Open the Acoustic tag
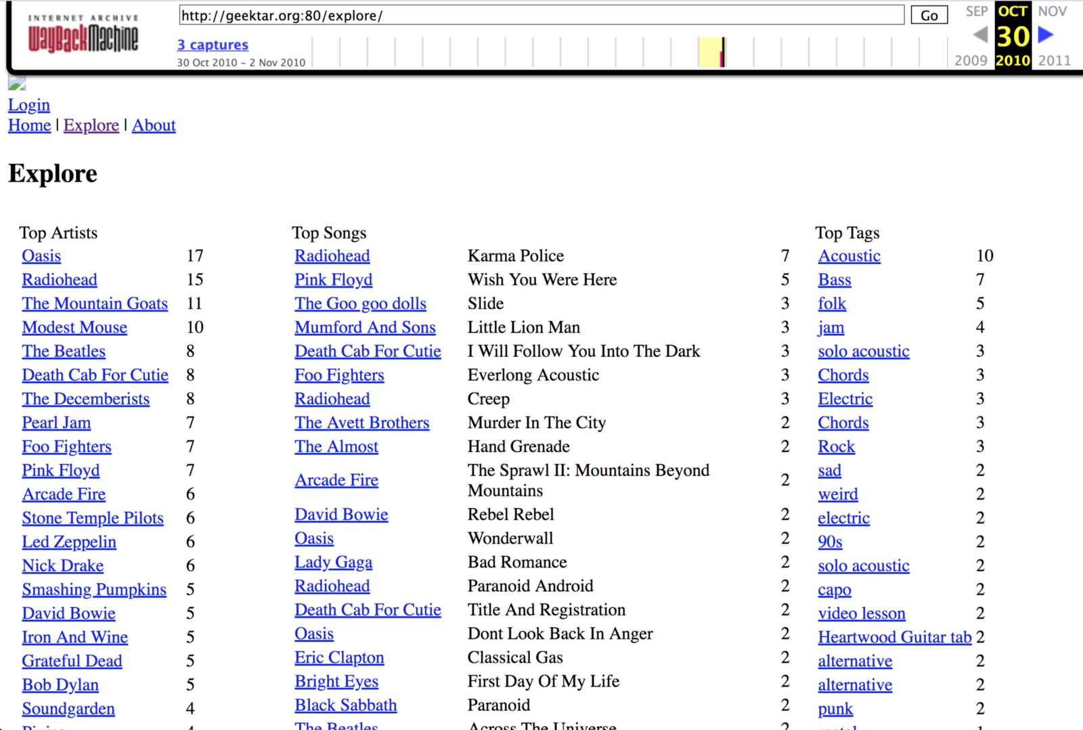The image size is (1083, 730). (x=849, y=256)
